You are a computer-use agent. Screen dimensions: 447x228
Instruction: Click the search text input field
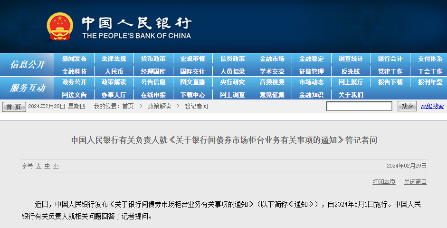coord(359,106)
